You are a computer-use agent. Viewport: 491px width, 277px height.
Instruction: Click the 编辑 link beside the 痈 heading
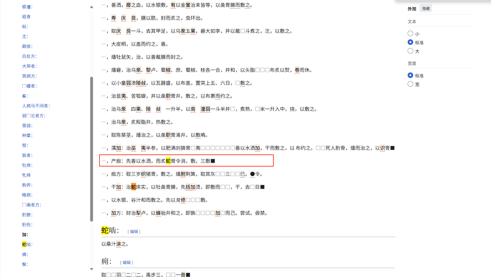(x=126, y=262)
